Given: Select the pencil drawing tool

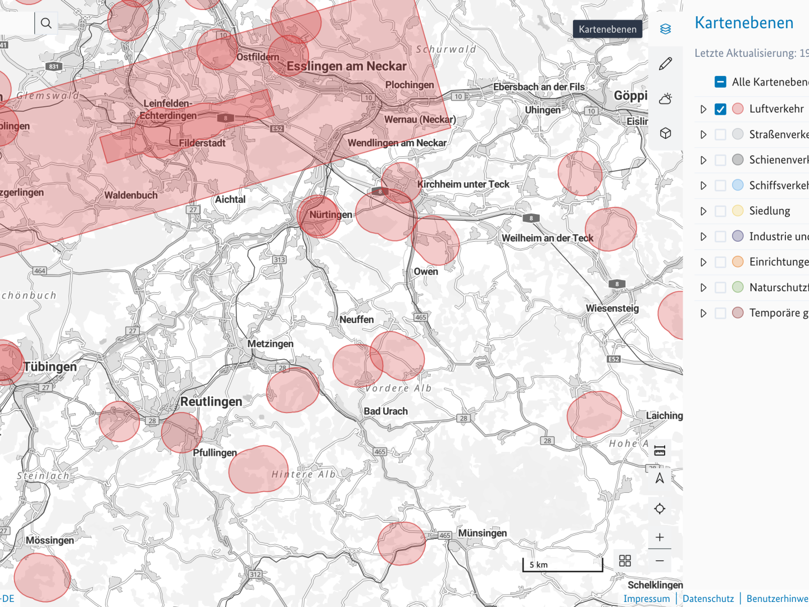Looking at the screenshot, I should tap(666, 64).
